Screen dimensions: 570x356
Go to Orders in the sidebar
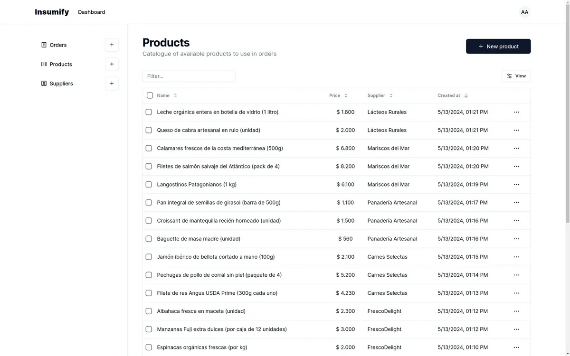[x=58, y=45]
